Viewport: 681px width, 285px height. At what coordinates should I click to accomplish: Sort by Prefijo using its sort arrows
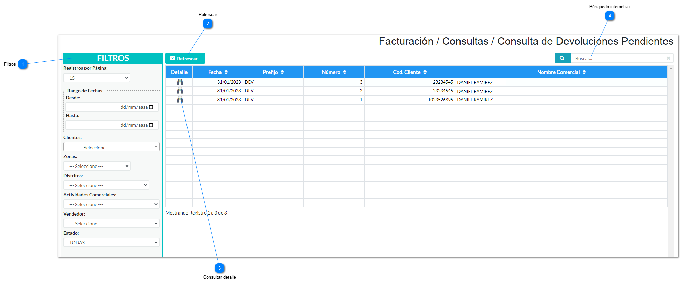(282, 72)
